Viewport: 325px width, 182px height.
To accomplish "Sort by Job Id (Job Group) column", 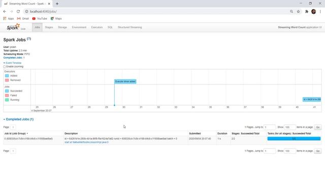I will pyautogui.click(x=16, y=133).
